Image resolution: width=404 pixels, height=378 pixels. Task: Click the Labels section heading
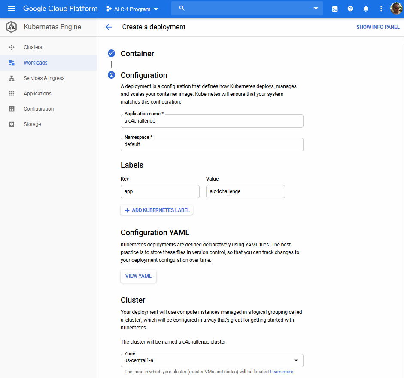pos(132,165)
